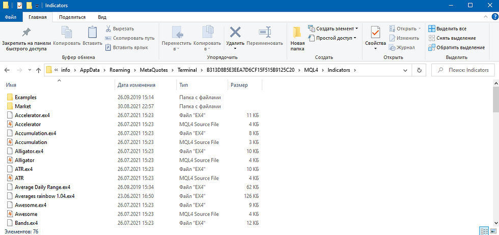Click the Forward navigation arrow
The height and width of the screenshot is (235, 499).
tap(19, 70)
